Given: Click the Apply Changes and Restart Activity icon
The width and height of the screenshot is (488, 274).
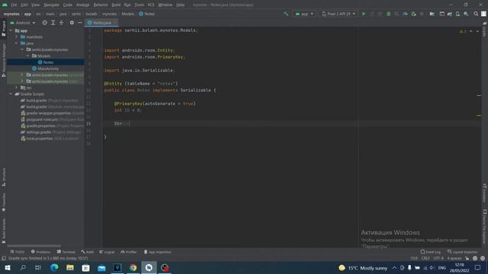Looking at the screenshot, I should (372, 14).
